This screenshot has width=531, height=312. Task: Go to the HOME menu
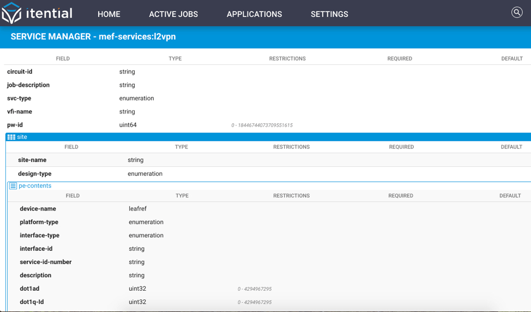[x=108, y=14]
